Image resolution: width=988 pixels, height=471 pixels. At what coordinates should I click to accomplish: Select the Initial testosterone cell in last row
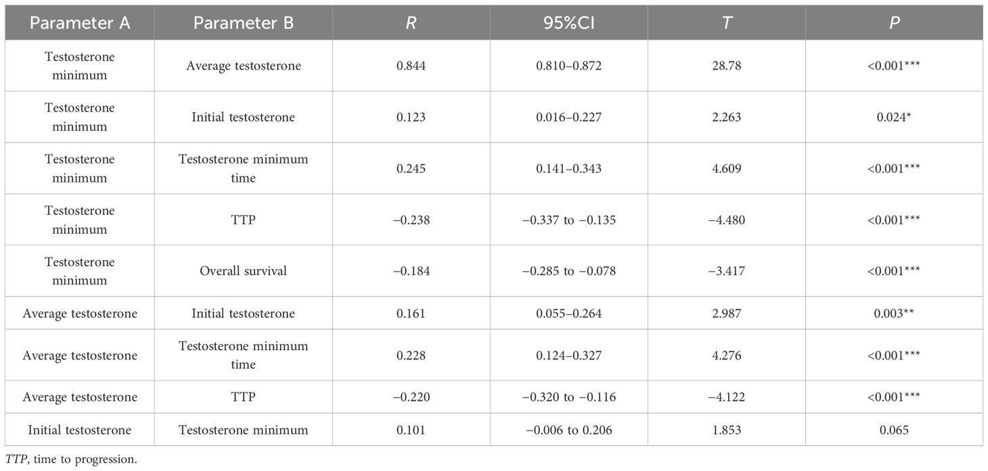coord(80,429)
